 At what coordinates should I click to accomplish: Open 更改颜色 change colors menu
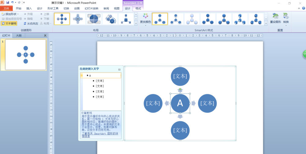coord(145,19)
